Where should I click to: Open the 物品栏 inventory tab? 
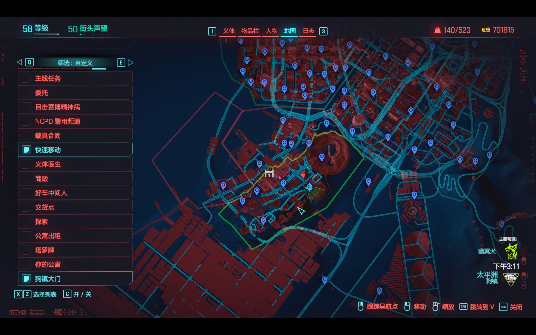pos(250,31)
